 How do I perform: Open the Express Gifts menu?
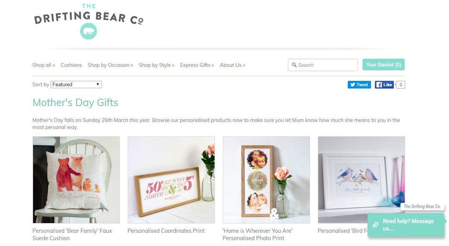(197, 65)
